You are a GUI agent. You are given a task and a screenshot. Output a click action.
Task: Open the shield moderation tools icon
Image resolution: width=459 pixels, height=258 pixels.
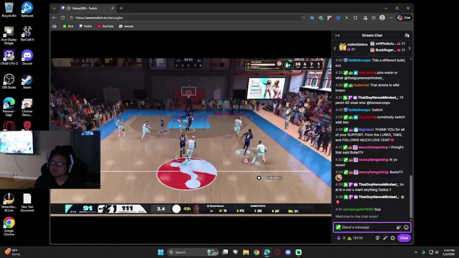pyautogui.click(x=377, y=238)
